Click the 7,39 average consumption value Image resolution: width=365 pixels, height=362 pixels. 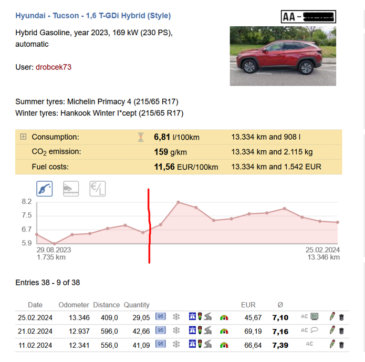[280, 345]
